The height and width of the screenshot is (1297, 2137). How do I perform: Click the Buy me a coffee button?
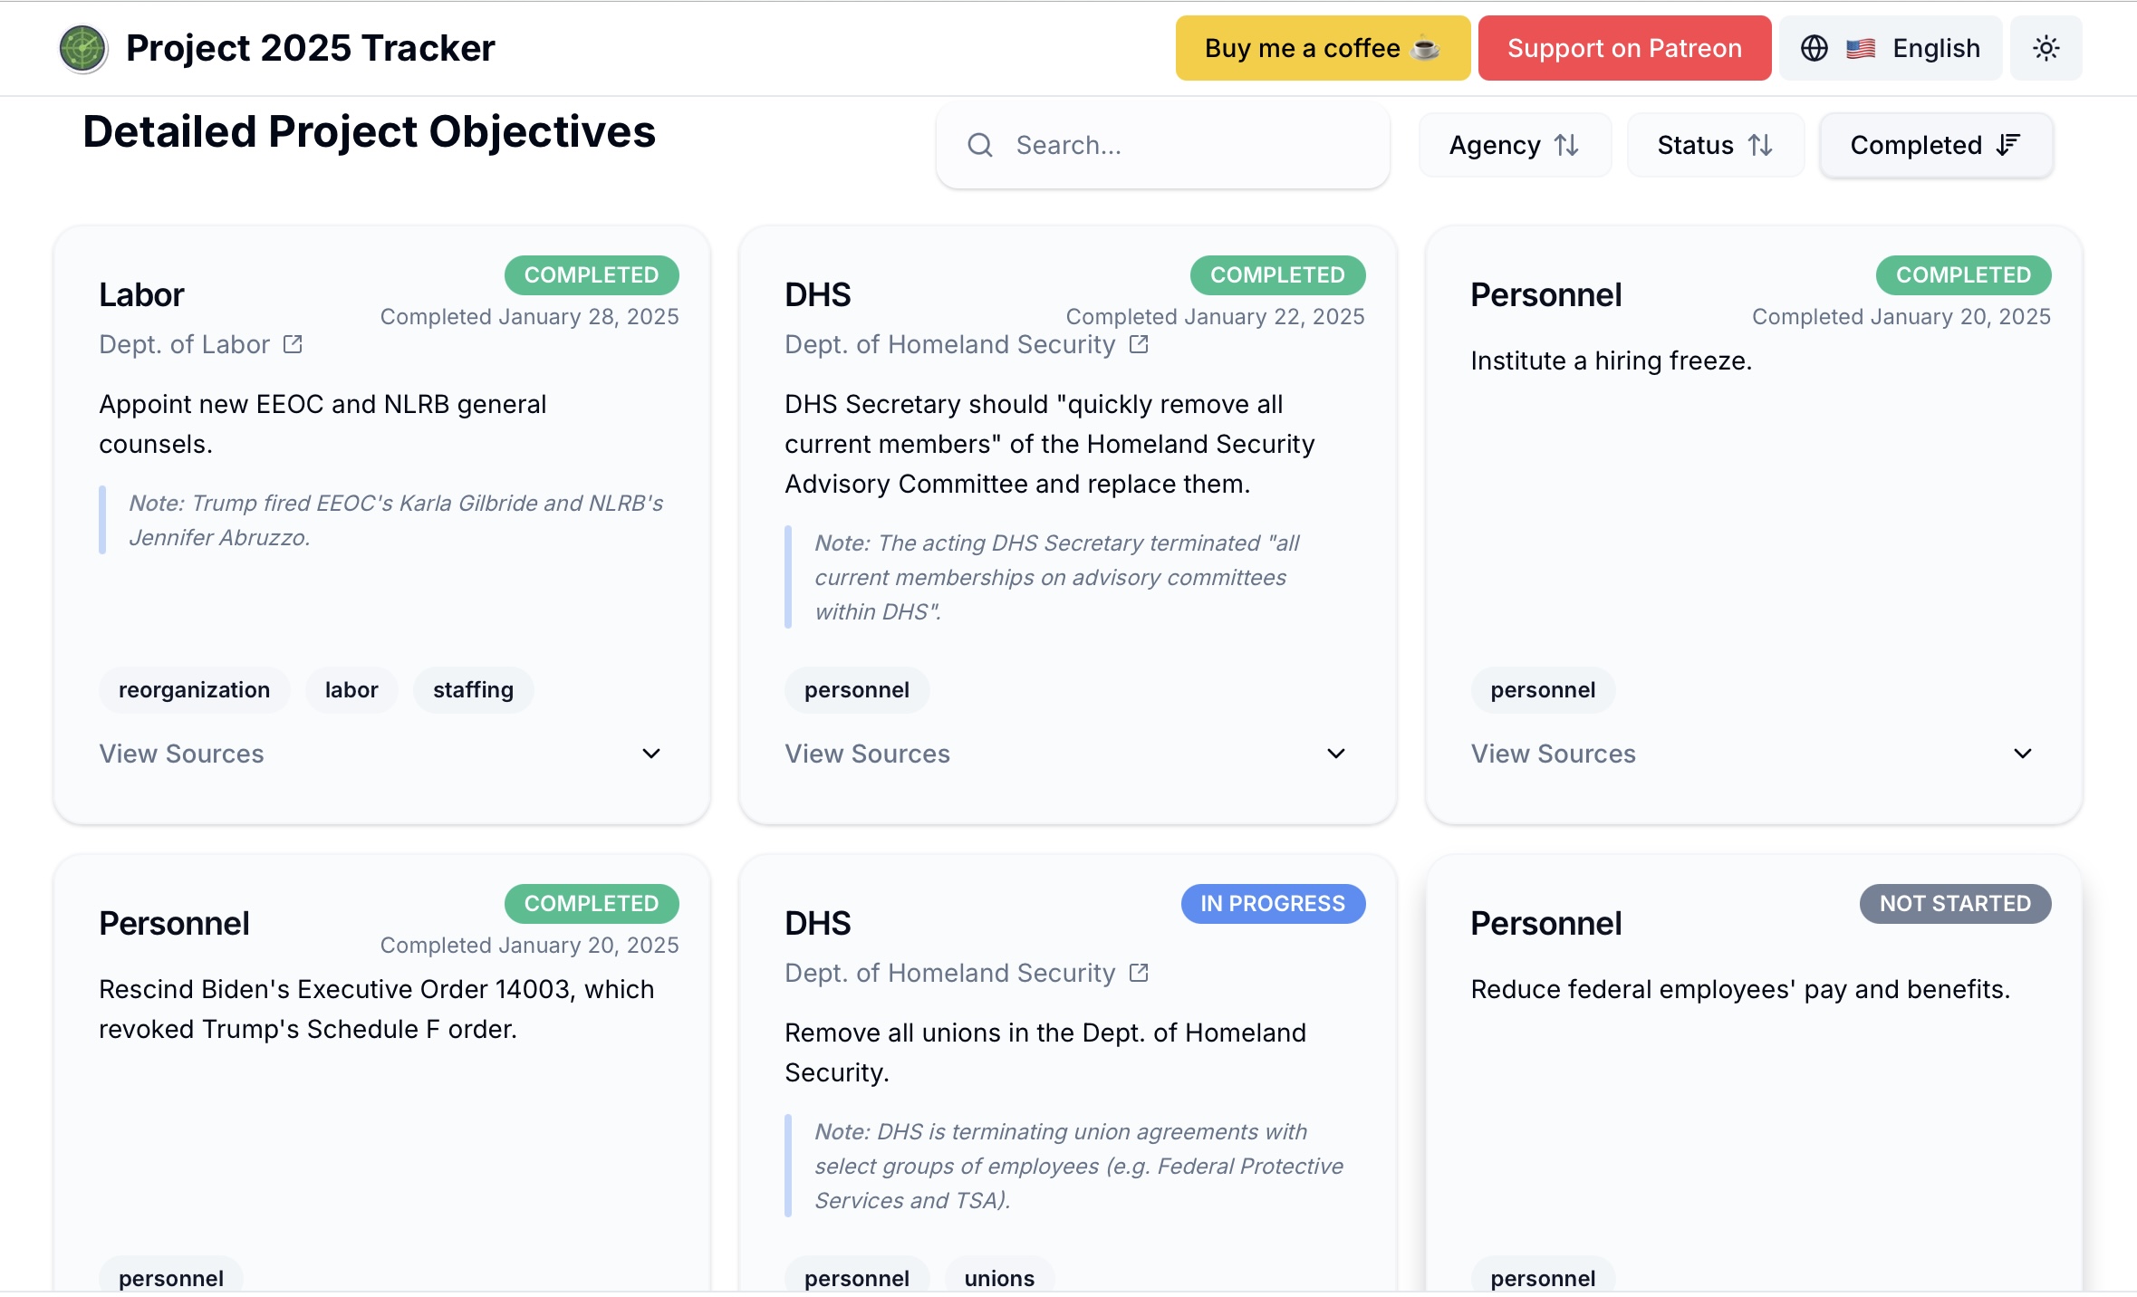[x=1322, y=48]
